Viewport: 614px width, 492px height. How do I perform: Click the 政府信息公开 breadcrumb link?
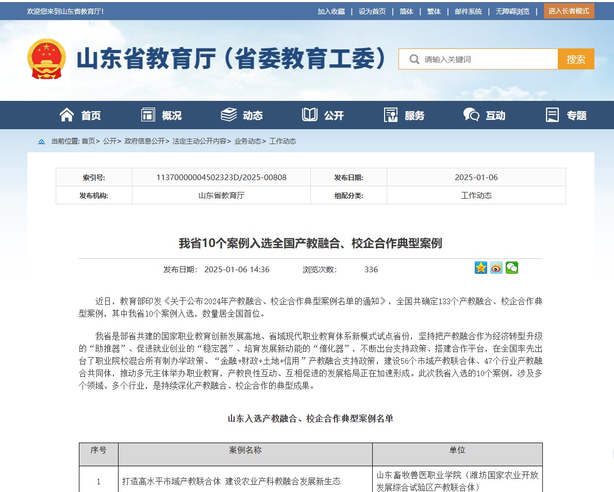tap(144, 141)
